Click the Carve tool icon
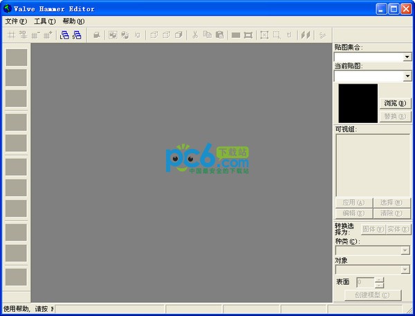 coord(97,35)
